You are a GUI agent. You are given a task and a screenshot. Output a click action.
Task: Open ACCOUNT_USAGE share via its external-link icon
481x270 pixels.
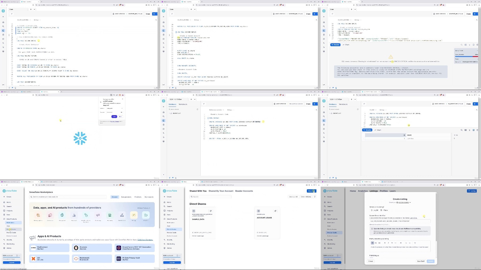[x=276, y=211]
